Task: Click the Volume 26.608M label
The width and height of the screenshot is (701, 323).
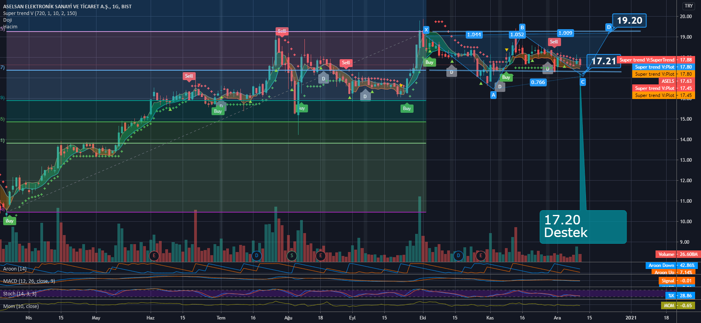Action: 678,254
